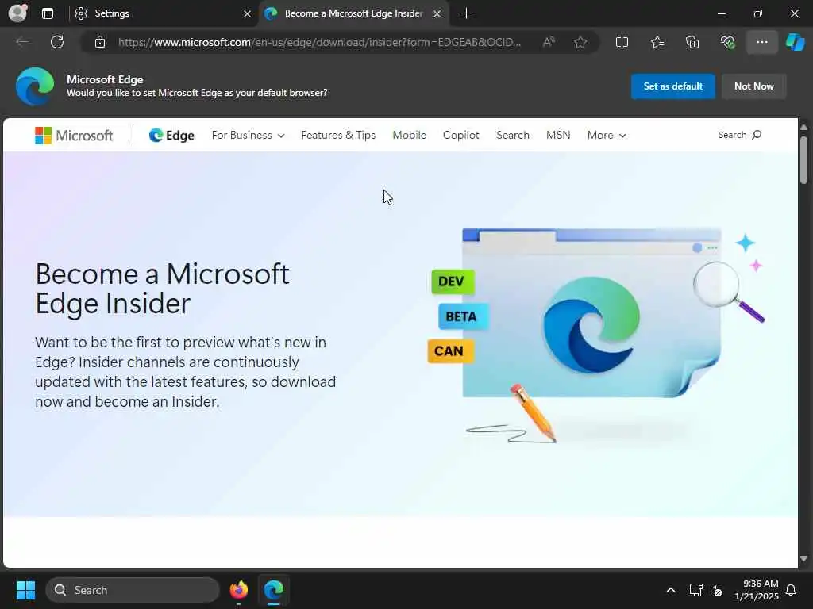The image size is (813, 609).
Task: Open Copilot sidebar icon
Action: [x=795, y=42]
